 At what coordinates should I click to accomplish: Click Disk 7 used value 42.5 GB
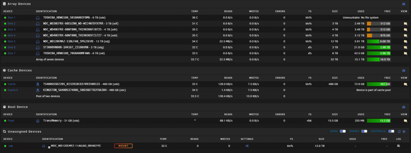click(359, 53)
